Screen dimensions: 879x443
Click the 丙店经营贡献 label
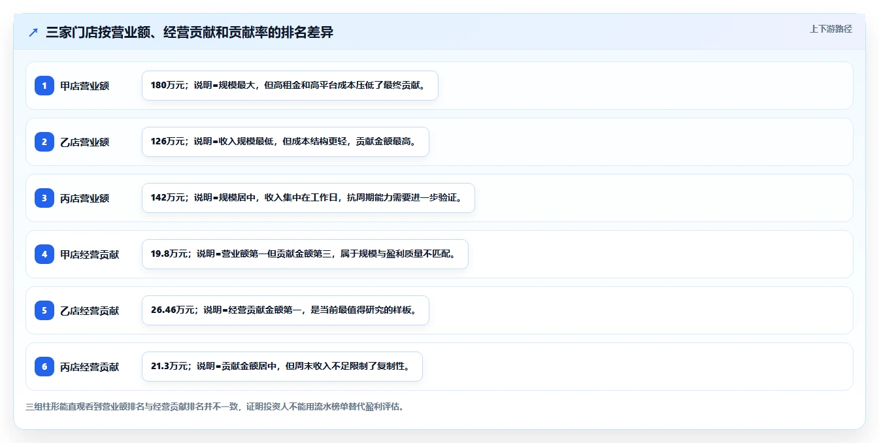[90, 367]
